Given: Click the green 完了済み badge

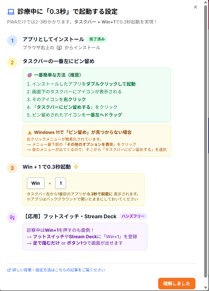Looking at the screenshot, I should [x=97, y=39].
